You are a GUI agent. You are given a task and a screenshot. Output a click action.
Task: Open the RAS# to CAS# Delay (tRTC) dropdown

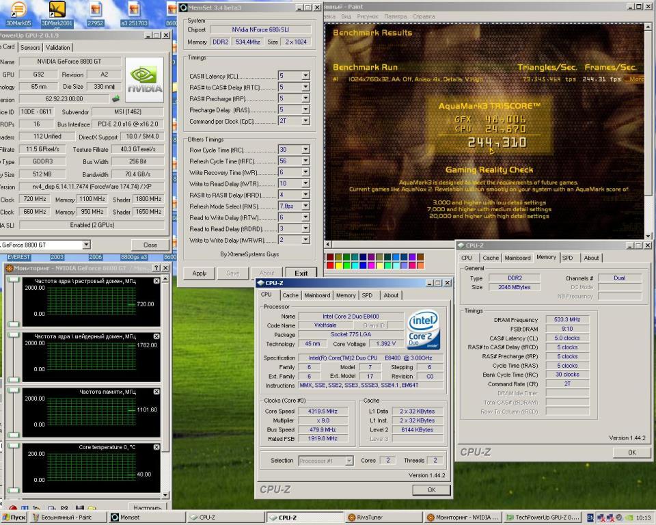(306, 87)
